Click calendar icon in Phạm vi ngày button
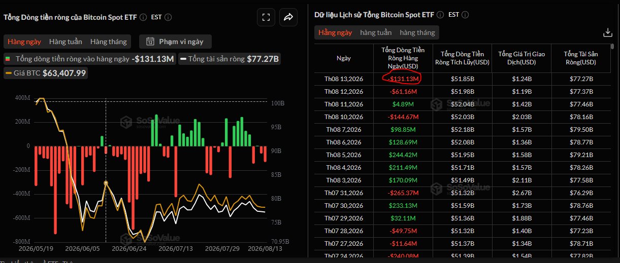 pyautogui.click(x=150, y=42)
